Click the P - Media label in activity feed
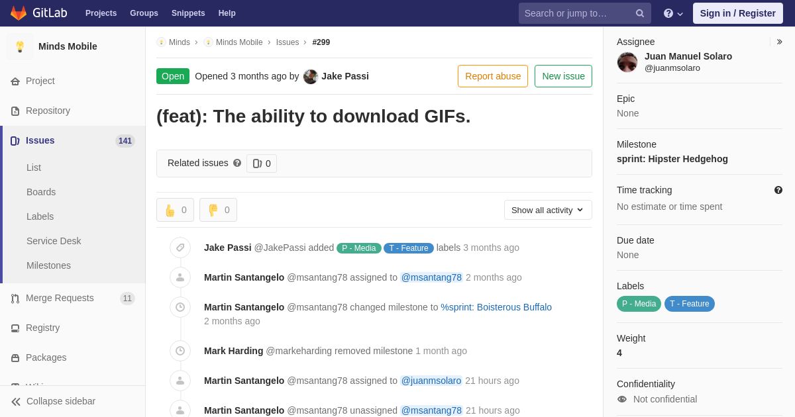Image resolution: width=795 pixels, height=417 pixels. (x=359, y=248)
